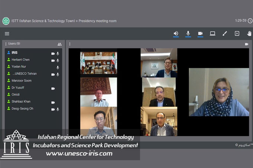Click Yoslan Nur's microphone icon
This screenshot has height=168, width=253.
pyautogui.click(x=58, y=67)
